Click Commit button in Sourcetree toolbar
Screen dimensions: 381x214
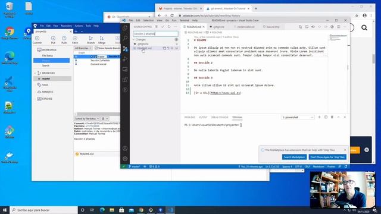point(37,40)
